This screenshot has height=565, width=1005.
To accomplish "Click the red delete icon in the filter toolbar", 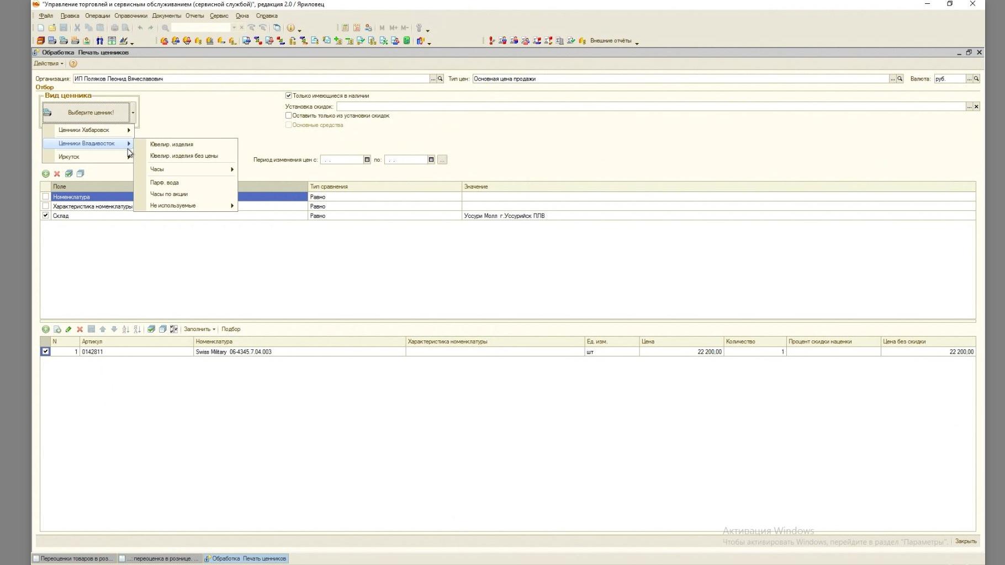I will [x=57, y=174].
